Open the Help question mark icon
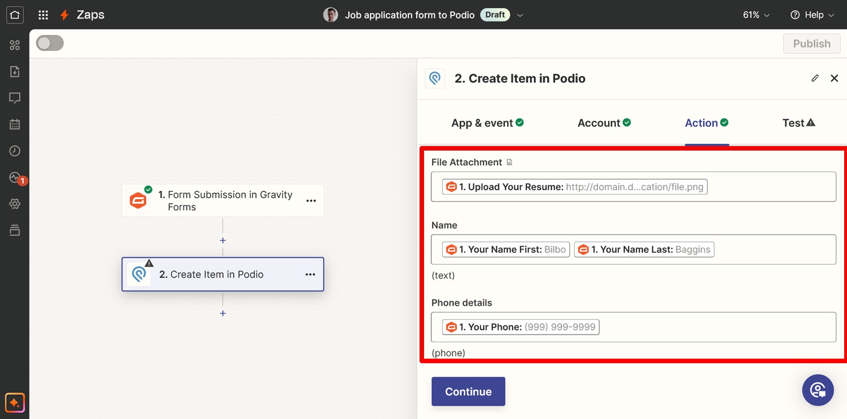The width and height of the screenshot is (847, 419). [795, 15]
